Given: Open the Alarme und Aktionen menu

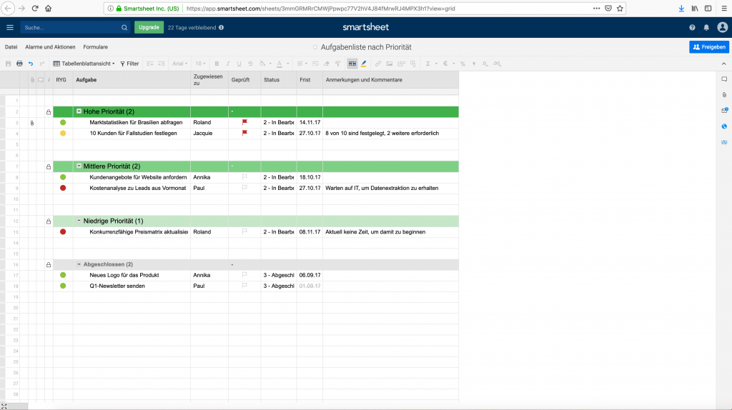Looking at the screenshot, I should (50, 47).
